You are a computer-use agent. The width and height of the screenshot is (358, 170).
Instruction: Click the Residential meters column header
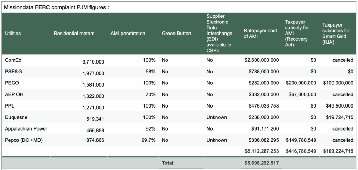coord(74,34)
